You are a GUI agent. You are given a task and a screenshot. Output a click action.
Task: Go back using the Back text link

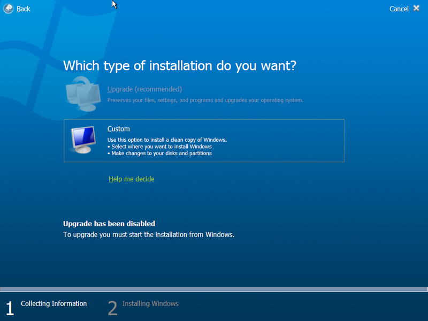click(x=24, y=9)
